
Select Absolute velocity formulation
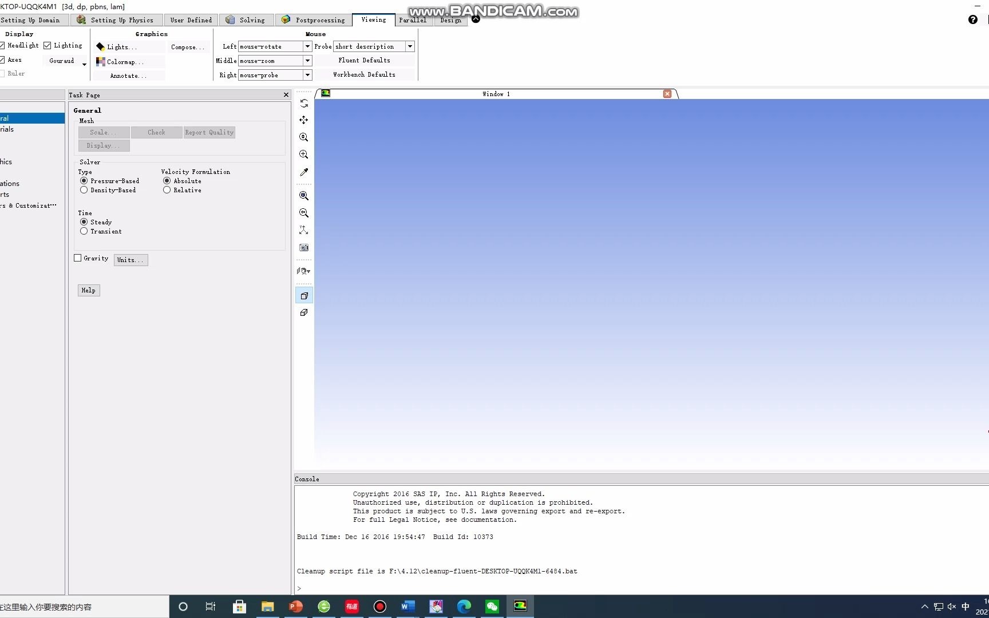pos(167,181)
